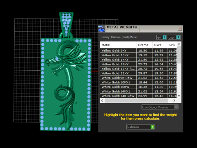197x148 pixels.
Task: Click DWT value 12.00
Action: pos(159,82)
